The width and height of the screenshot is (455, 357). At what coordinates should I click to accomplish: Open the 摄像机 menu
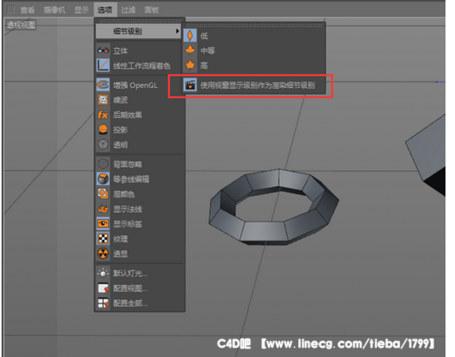pos(54,10)
